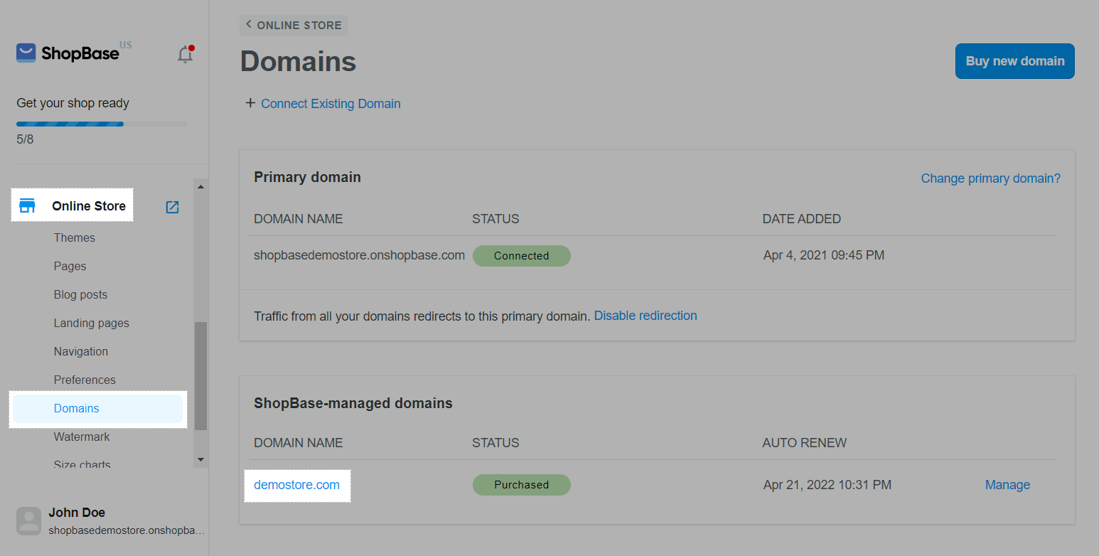Select Preferences in the sidebar
This screenshot has height=556, width=1099.
click(x=85, y=380)
